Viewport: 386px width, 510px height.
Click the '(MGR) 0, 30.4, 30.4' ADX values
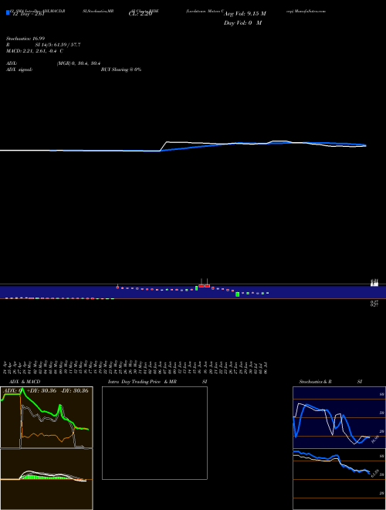point(79,63)
